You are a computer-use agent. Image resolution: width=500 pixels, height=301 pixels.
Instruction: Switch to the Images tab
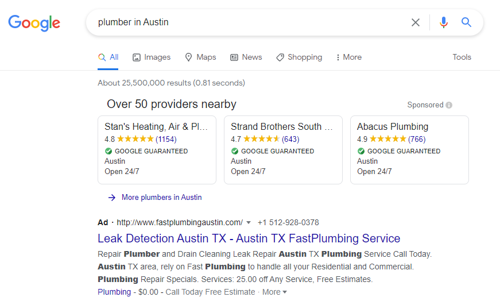(152, 57)
